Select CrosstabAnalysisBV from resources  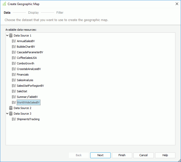(x=29, y=69)
